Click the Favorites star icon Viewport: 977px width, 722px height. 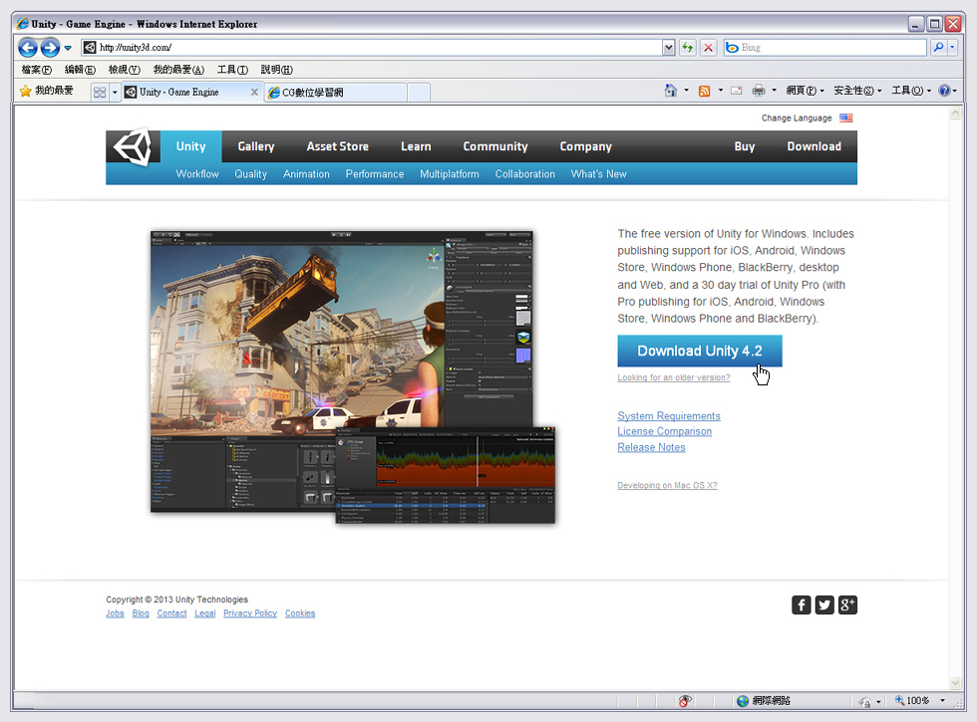click(26, 92)
